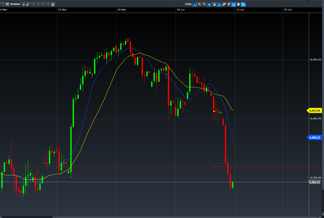The image size is (324, 218).
Task: Switch to template slot 2
Action: tap(33, 5)
